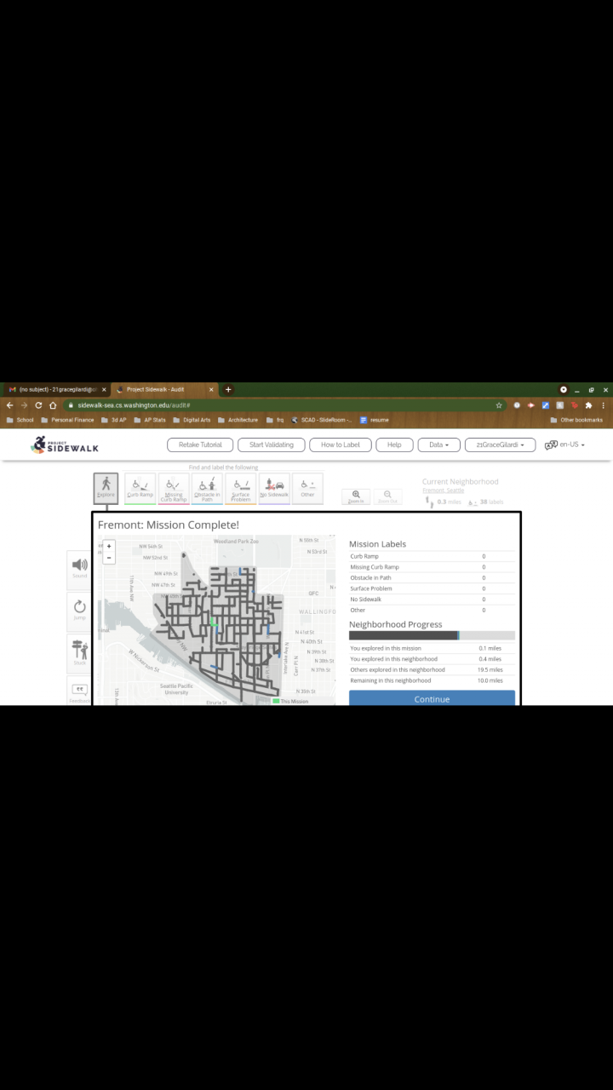Open the Data dropdown menu

439,445
